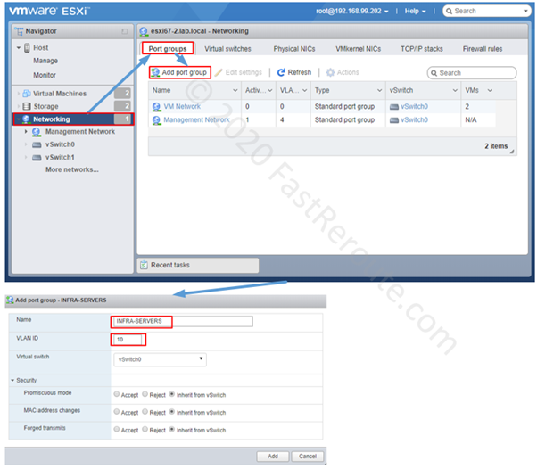
Task: Open the vSwitch column dropdown arrow
Action: point(455,90)
